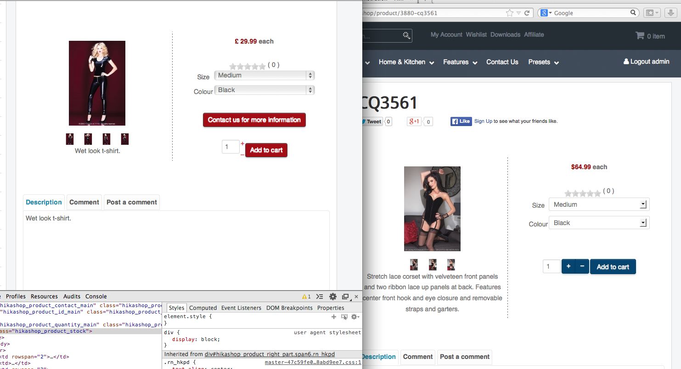Click the search bar magnifier icon
This screenshot has height=369, width=681.
click(x=634, y=13)
